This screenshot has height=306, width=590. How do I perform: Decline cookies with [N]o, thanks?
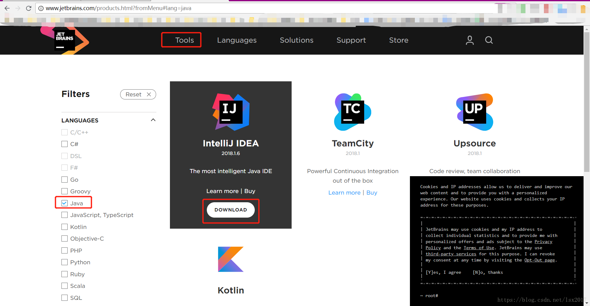(488, 273)
